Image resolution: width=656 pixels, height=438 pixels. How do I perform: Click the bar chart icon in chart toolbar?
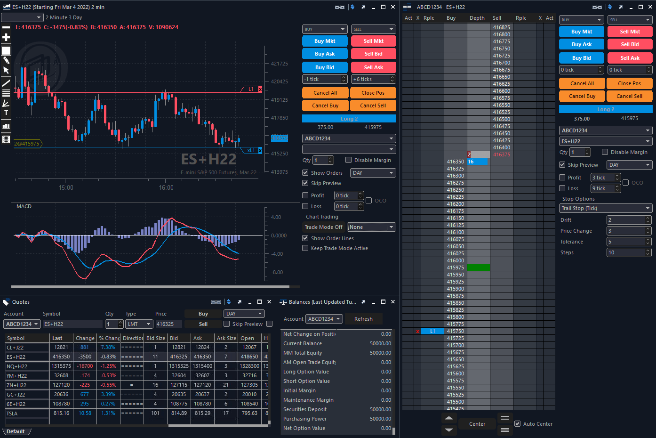tap(6, 126)
